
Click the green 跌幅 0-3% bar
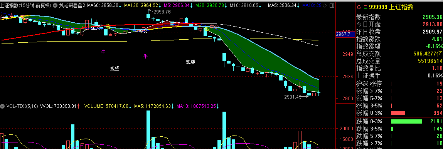[406, 121]
